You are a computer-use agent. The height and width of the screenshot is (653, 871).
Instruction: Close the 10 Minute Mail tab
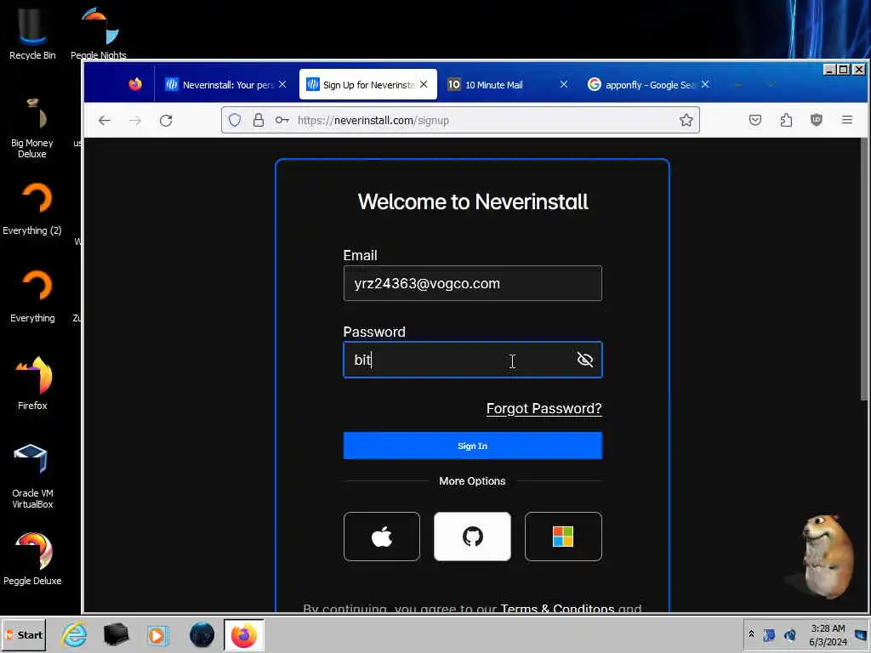point(564,84)
